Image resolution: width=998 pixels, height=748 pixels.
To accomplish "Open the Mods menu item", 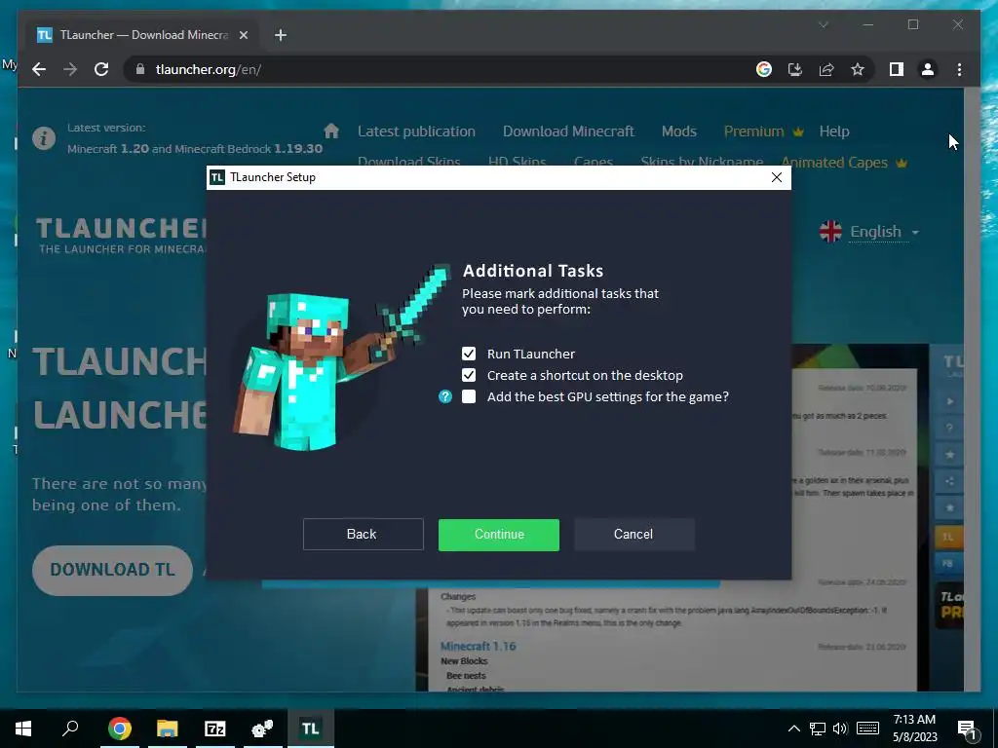I will [x=679, y=131].
